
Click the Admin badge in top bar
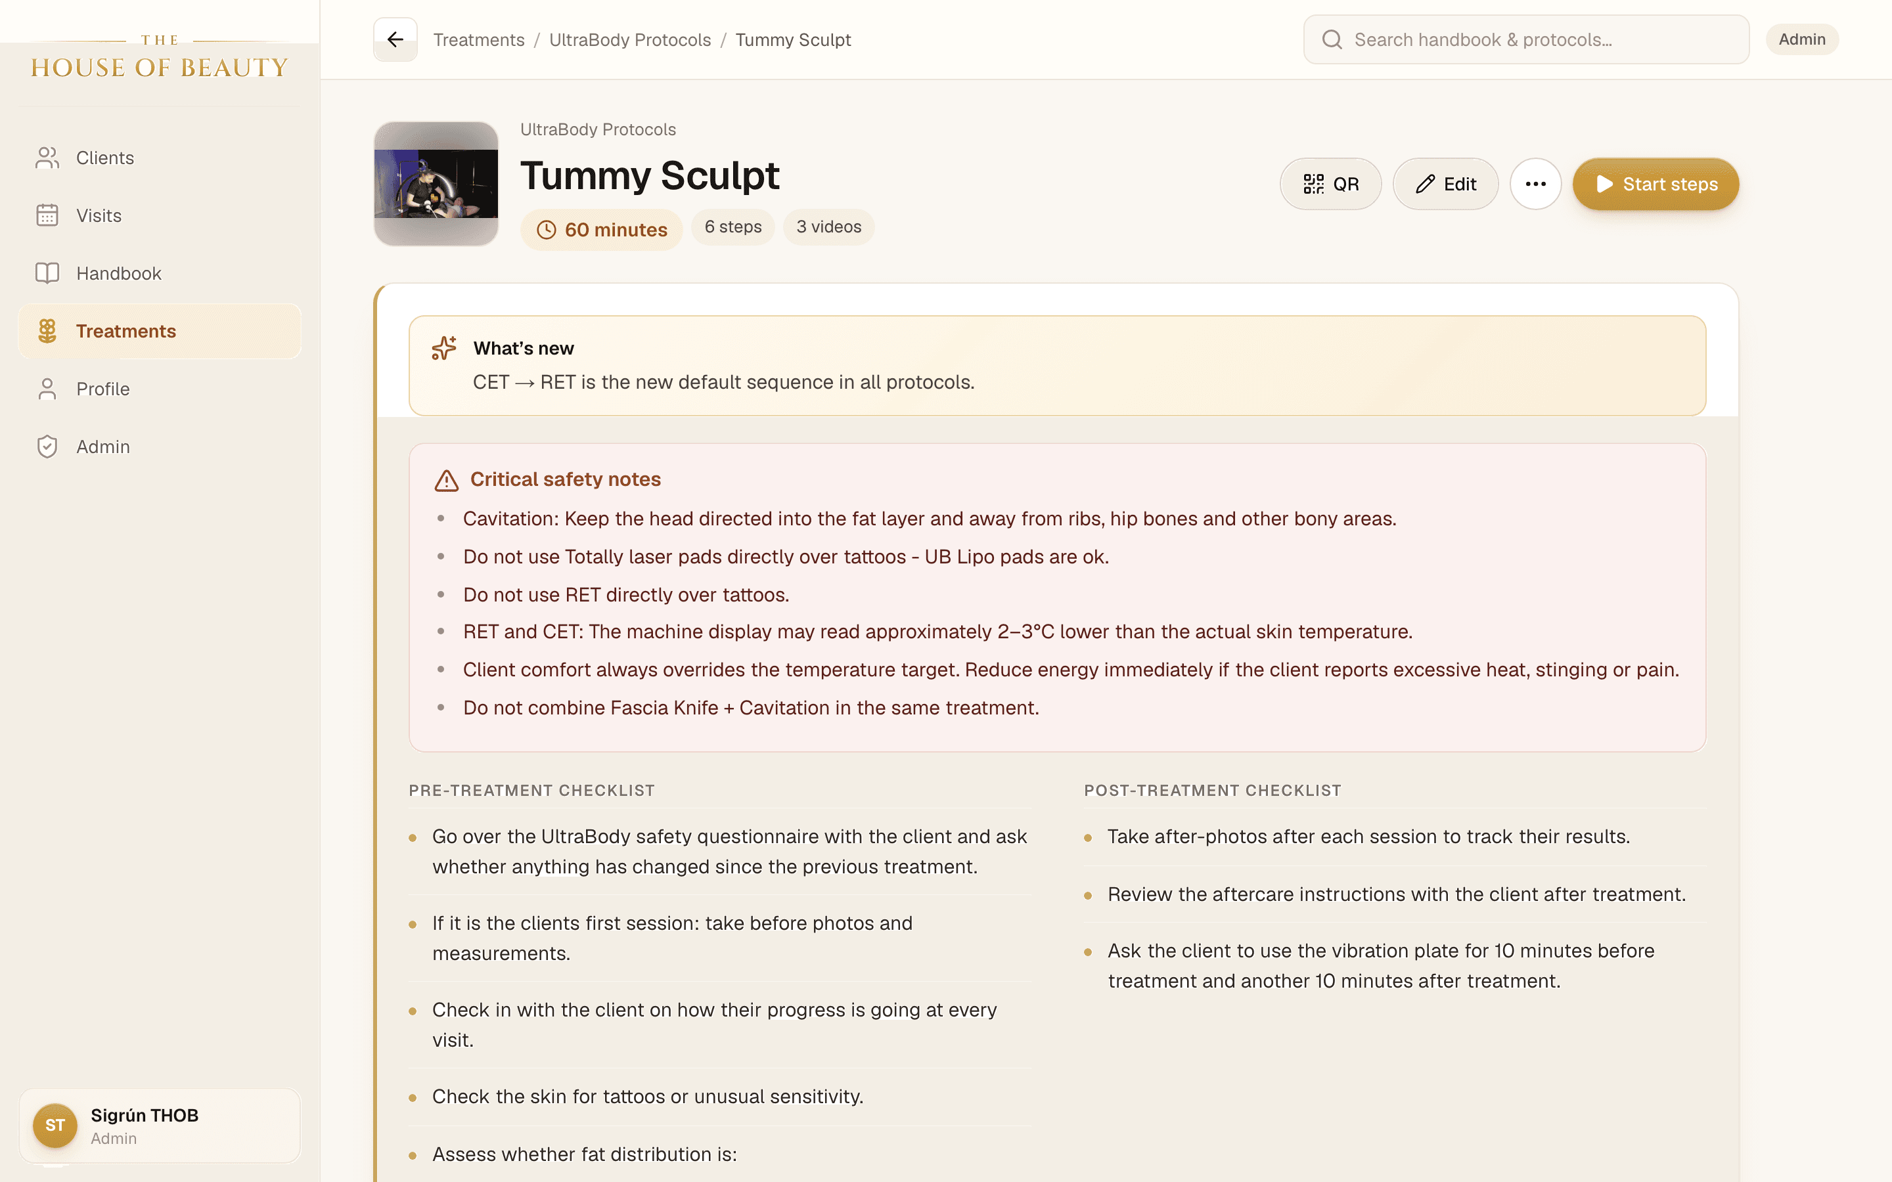click(x=1802, y=39)
